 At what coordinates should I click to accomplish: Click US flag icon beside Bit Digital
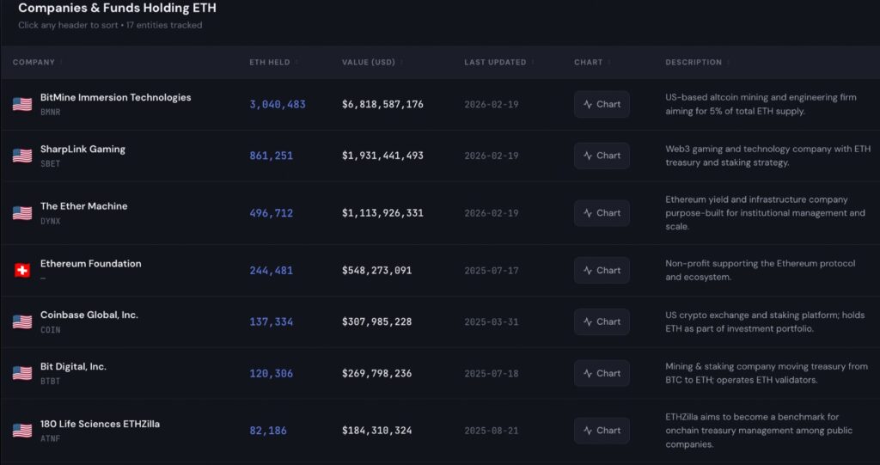pos(22,373)
